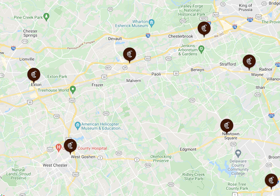Open the Chester County Hospital H marker
Image resolution: width=280 pixels, height=196 pixels.
point(59,148)
